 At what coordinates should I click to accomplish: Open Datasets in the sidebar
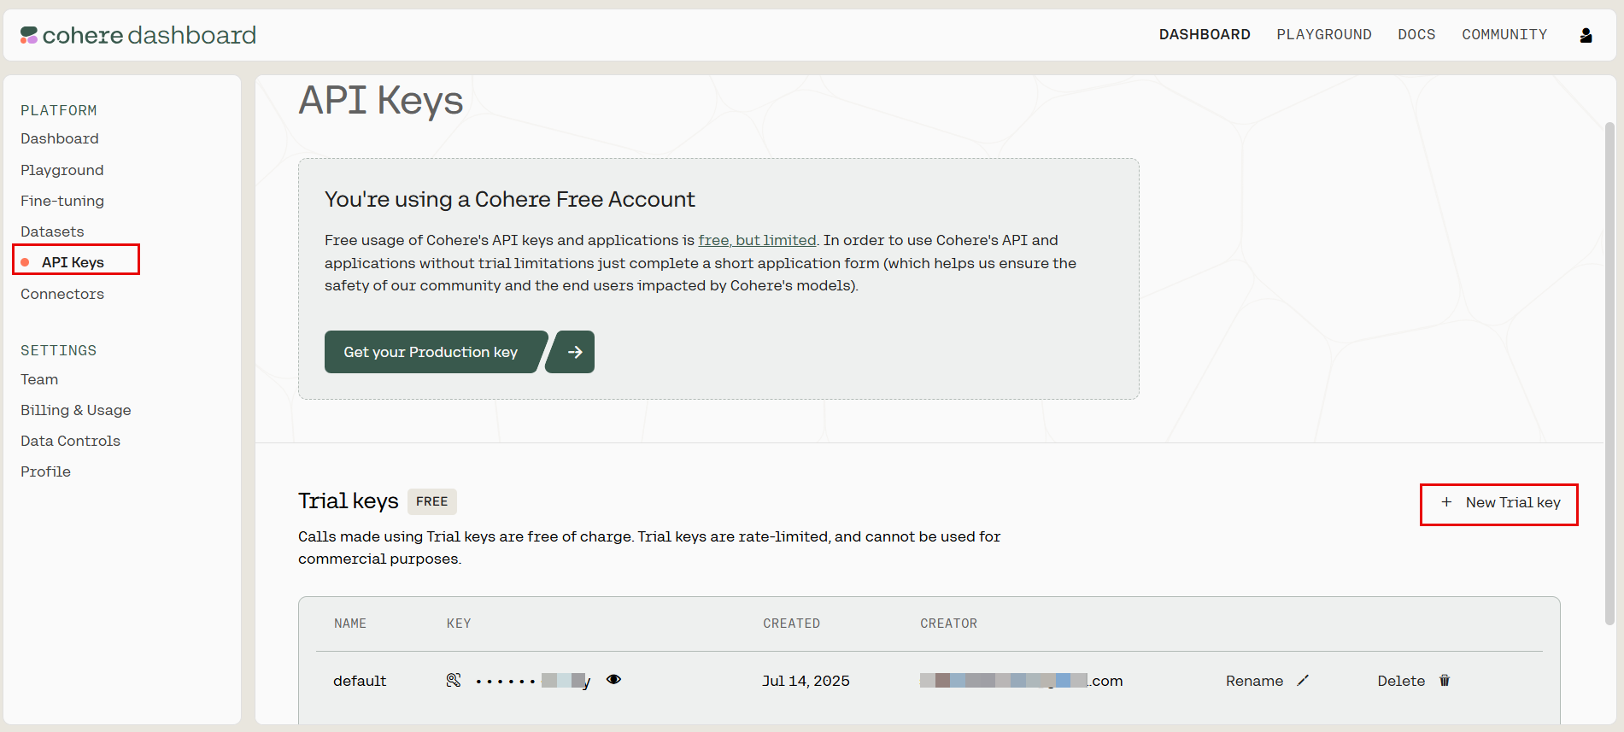(52, 231)
